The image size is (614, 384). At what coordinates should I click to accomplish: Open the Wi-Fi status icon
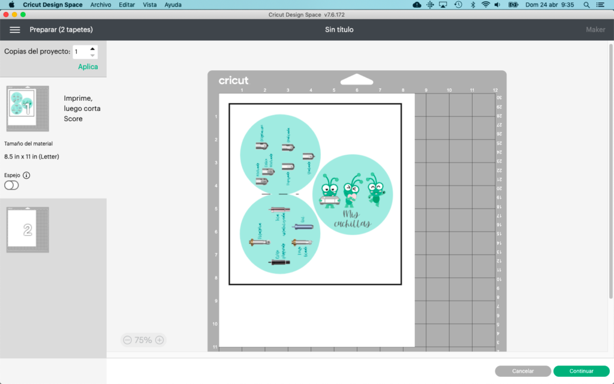pyautogui.click(x=486, y=5)
